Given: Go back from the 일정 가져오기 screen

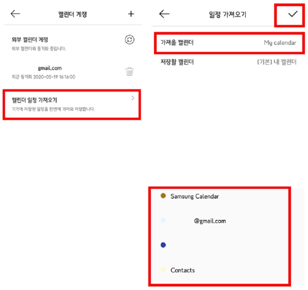Looking at the screenshot, I should tap(164, 14).
